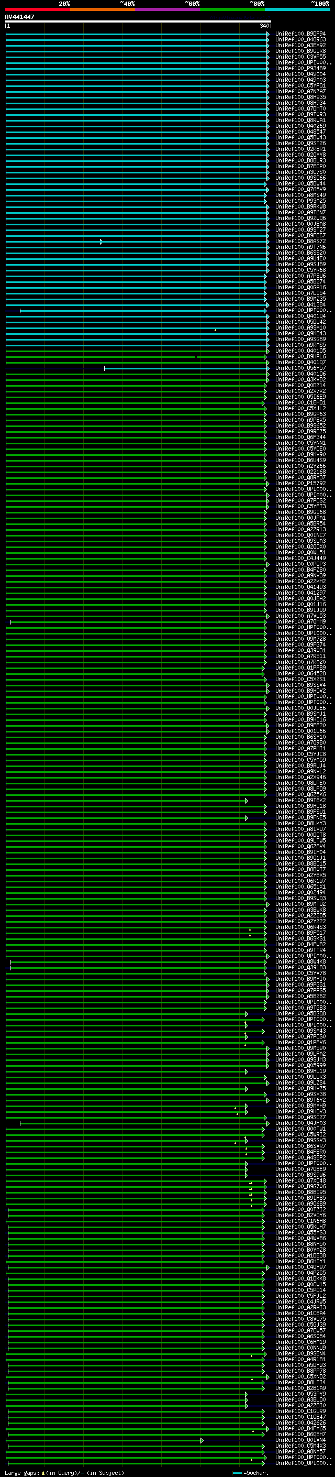Select label UniRef100_B9HVZ5

tap(300, 1088)
